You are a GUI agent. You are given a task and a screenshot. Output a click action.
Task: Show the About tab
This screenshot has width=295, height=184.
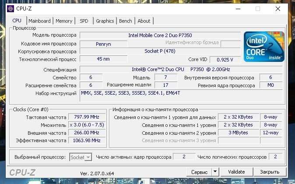pos(144,21)
